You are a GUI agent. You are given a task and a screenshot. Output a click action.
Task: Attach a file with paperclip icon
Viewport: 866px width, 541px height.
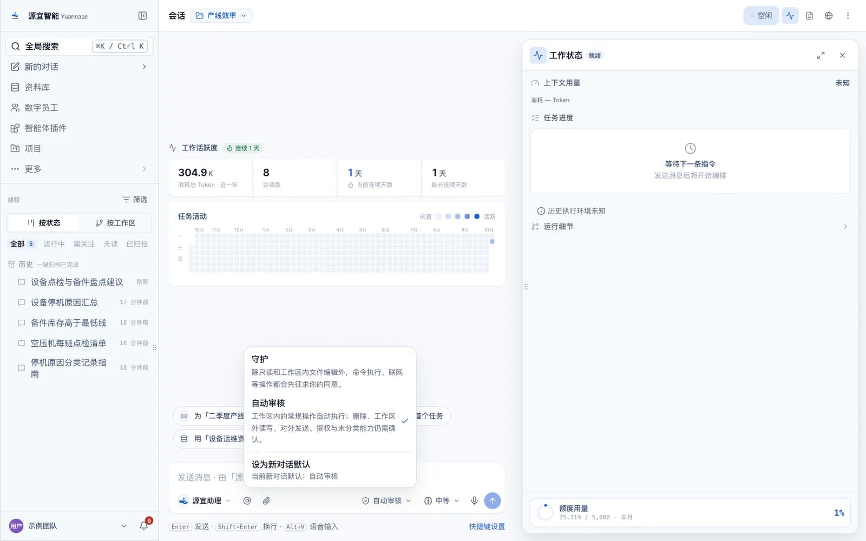266,500
